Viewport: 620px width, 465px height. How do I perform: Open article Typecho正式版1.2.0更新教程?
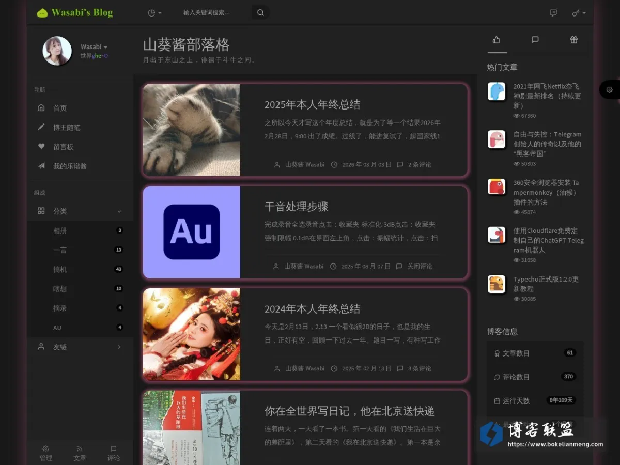[546, 284]
